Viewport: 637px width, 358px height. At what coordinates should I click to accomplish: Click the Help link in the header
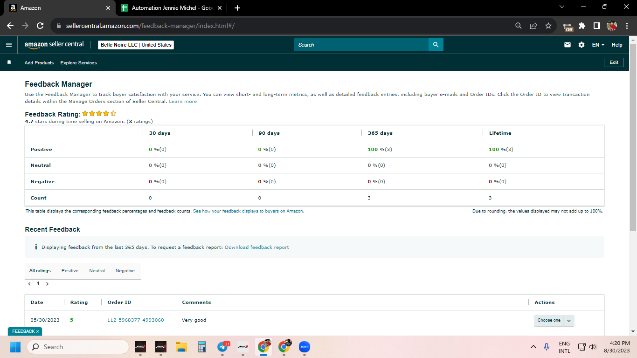click(x=617, y=45)
